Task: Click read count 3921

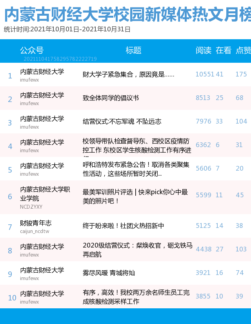Action: click(x=203, y=273)
